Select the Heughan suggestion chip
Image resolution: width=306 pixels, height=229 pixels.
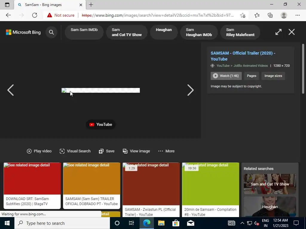coord(164,32)
